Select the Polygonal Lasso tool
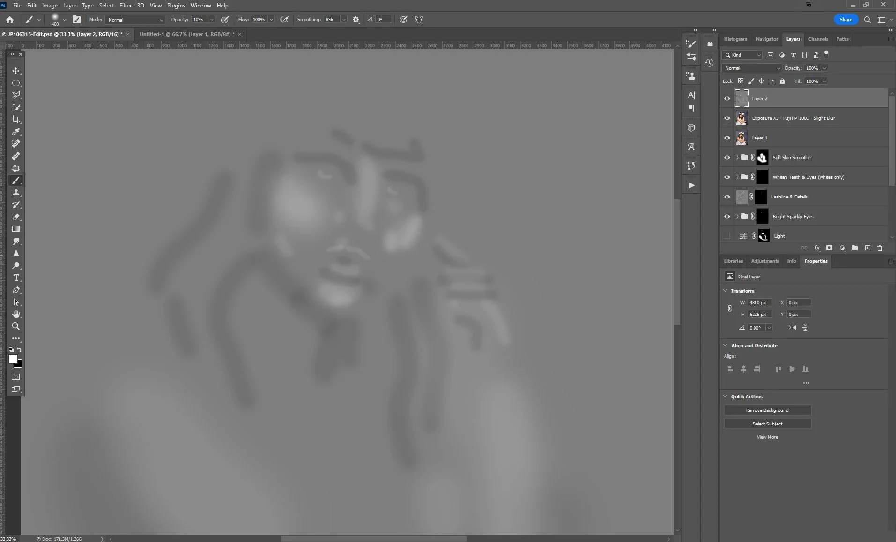Image resolution: width=896 pixels, height=542 pixels. tap(16, 95)
